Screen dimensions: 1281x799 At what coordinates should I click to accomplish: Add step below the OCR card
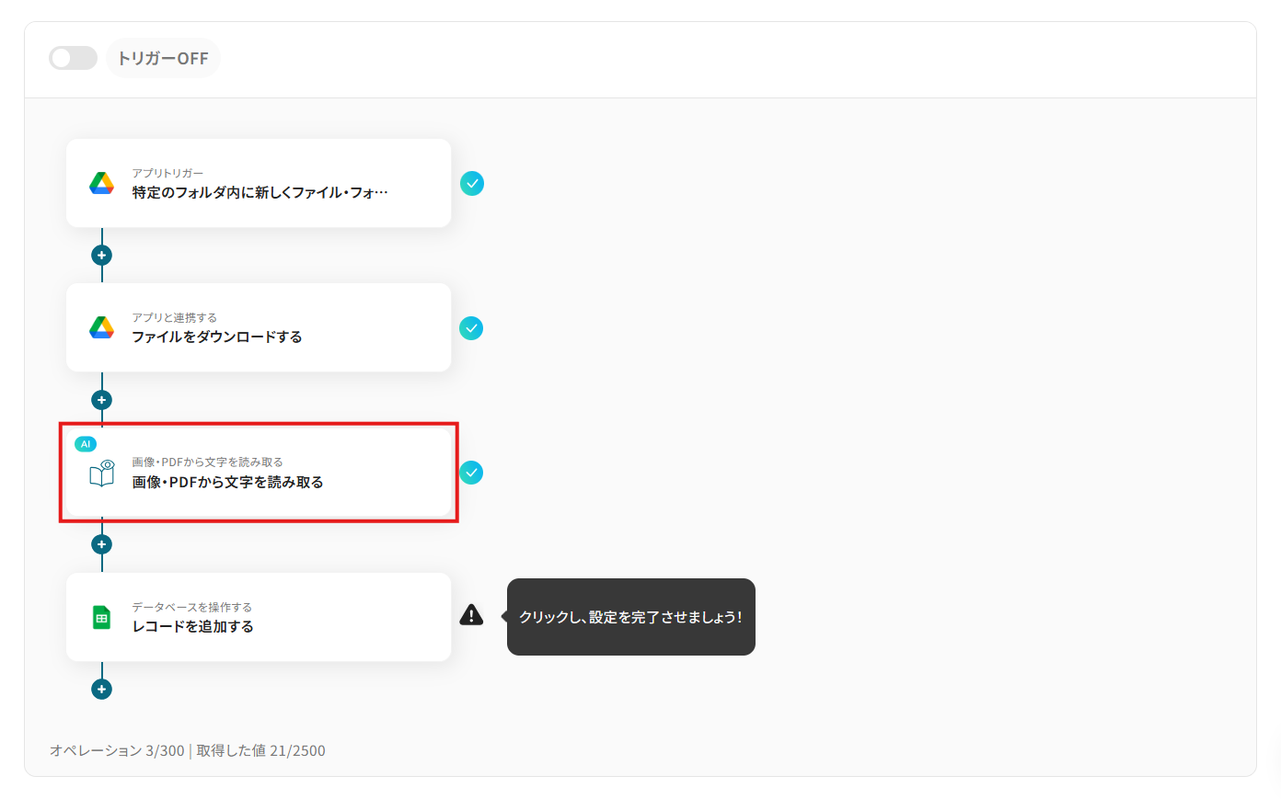[101, 544]
